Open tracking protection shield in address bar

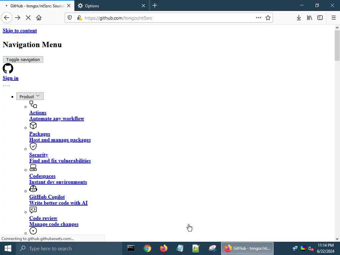tap(70, 18)
